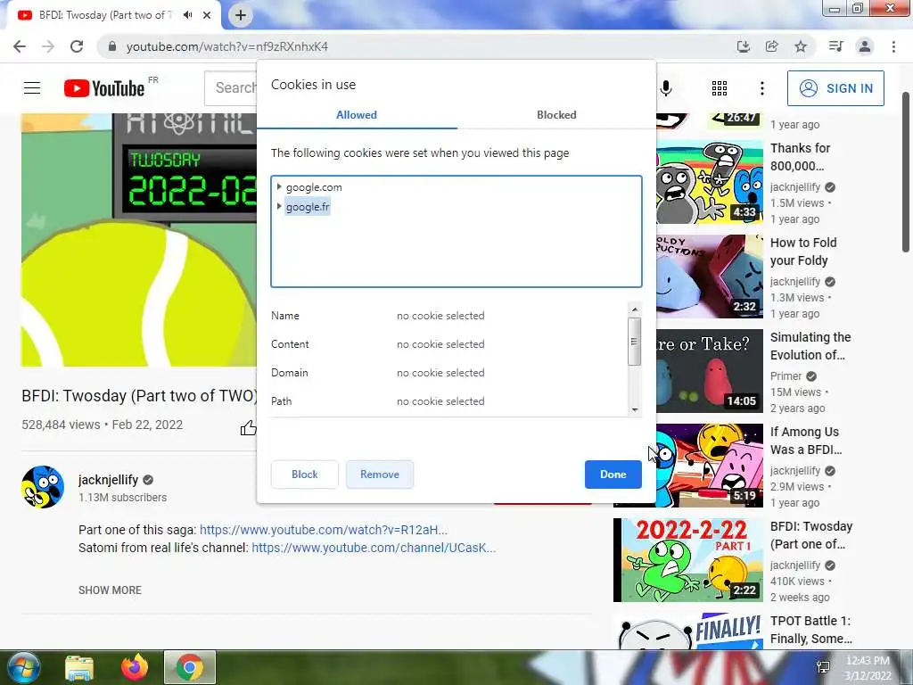The width and height of the screenshot is (913, 685).
Task: Click the address bar URL
Action: click(227, 46)
